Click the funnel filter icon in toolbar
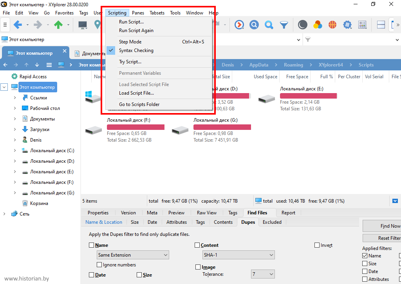 (284, 25)
